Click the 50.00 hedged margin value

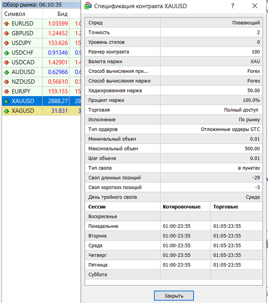click(x=253, y=90)
